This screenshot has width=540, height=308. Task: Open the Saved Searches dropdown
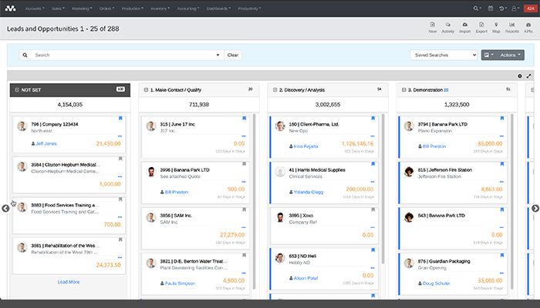click(x=444, y=55)
